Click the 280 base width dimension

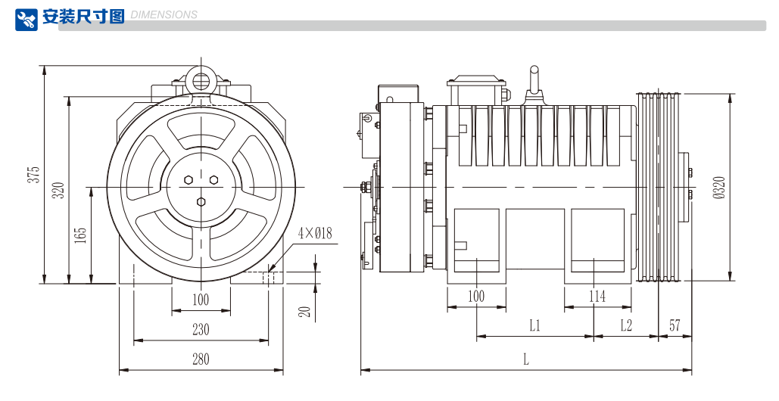tap(201, 359)
